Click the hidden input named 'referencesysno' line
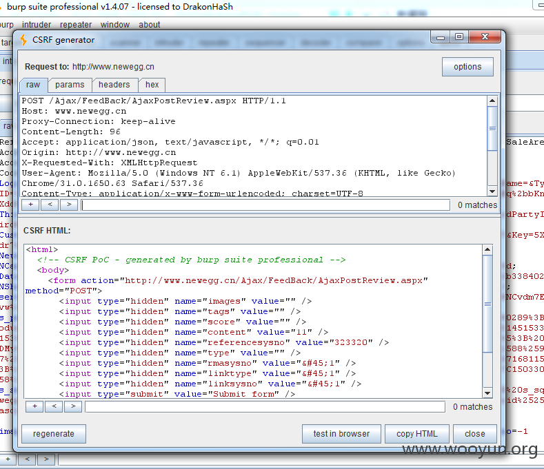 pos(224,342)
